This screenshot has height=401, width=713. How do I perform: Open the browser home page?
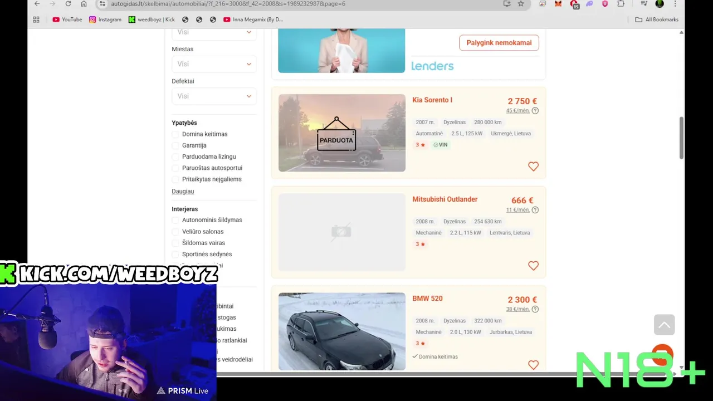click(x=84, y=3)
